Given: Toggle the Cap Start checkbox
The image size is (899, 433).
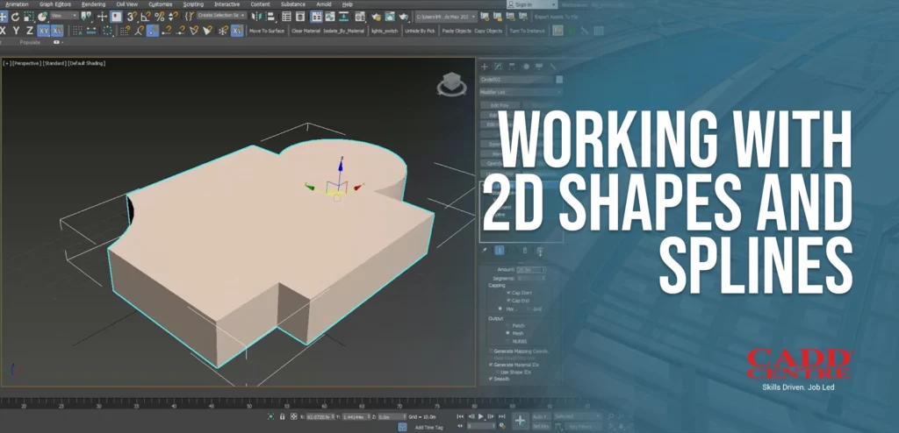Looking at the screenshot, I should 508,293.
